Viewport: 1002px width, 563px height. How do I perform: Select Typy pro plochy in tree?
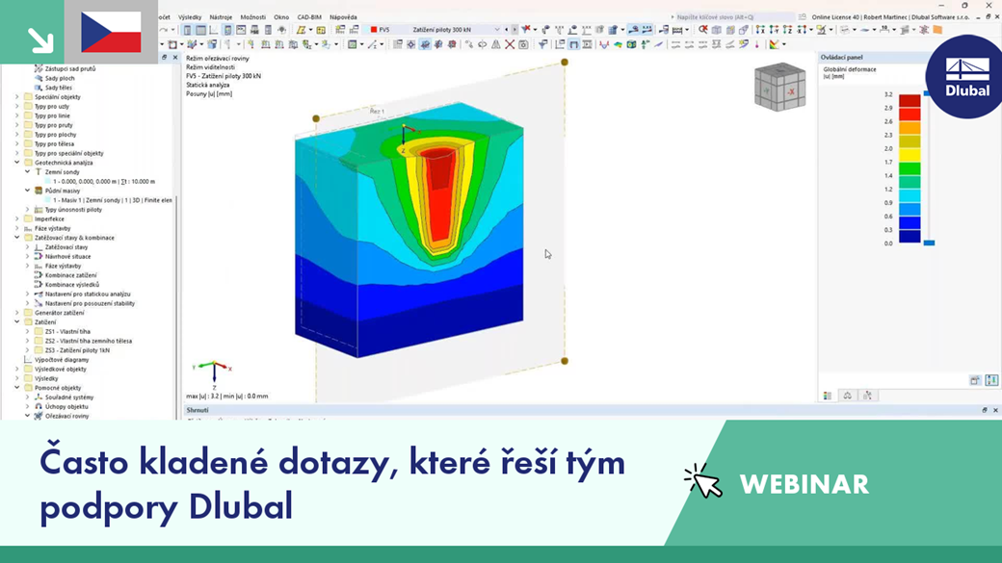[x=55, y=135]
